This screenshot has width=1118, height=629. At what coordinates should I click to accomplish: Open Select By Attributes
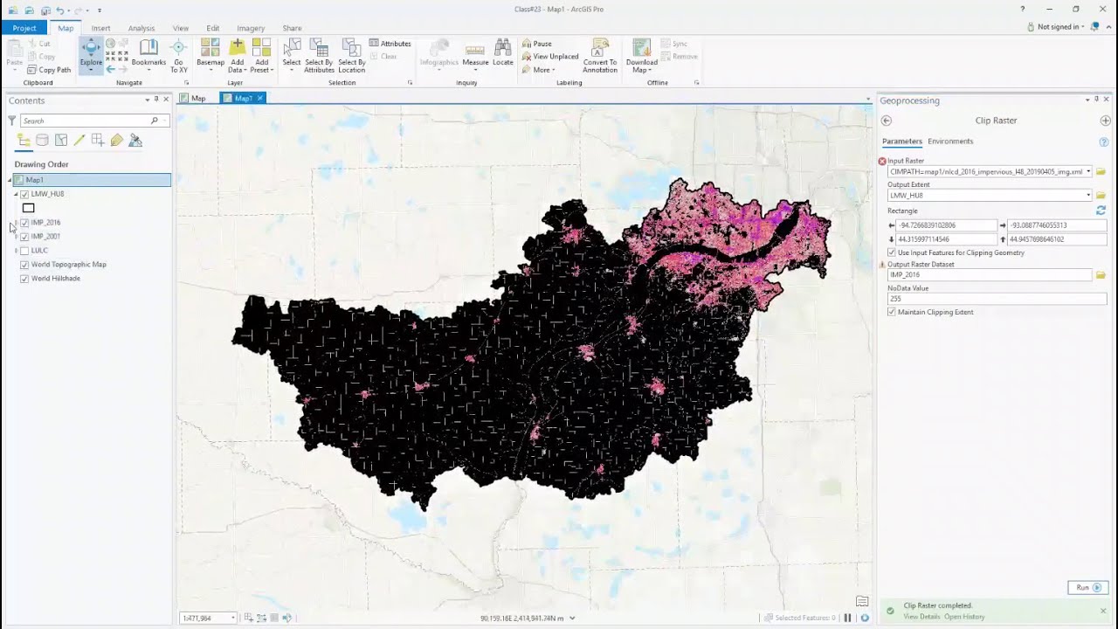[x=319, y=56]
